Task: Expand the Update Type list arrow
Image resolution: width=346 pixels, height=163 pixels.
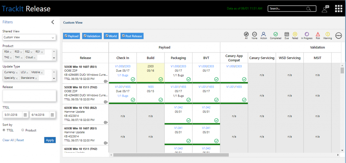Action: [x=54, y=78]
